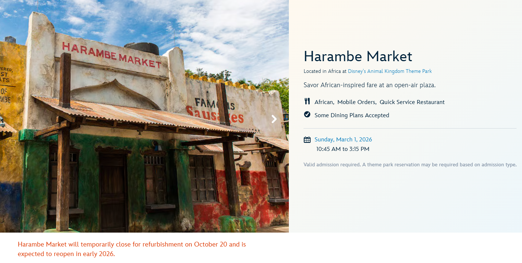Click the Famous Sausages sign in photo

[214, 110]
